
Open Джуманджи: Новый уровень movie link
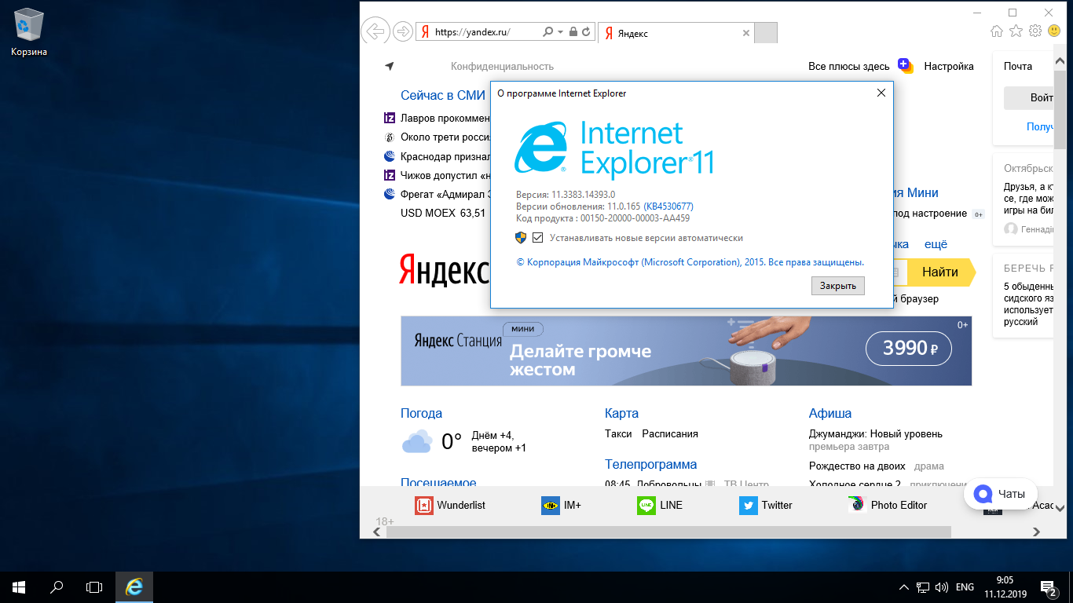coord(876,433)
